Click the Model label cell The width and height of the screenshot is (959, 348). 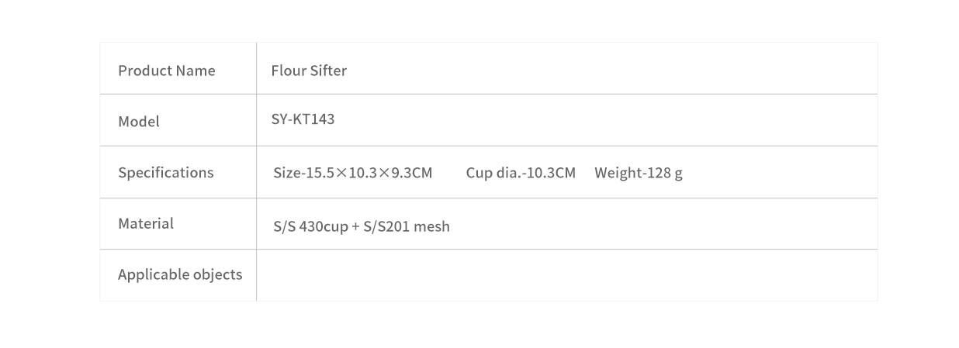178,120
